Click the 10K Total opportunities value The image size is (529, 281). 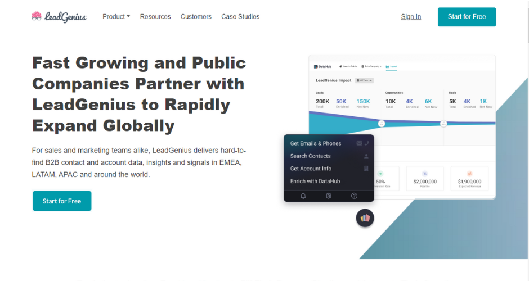[391, 101]
